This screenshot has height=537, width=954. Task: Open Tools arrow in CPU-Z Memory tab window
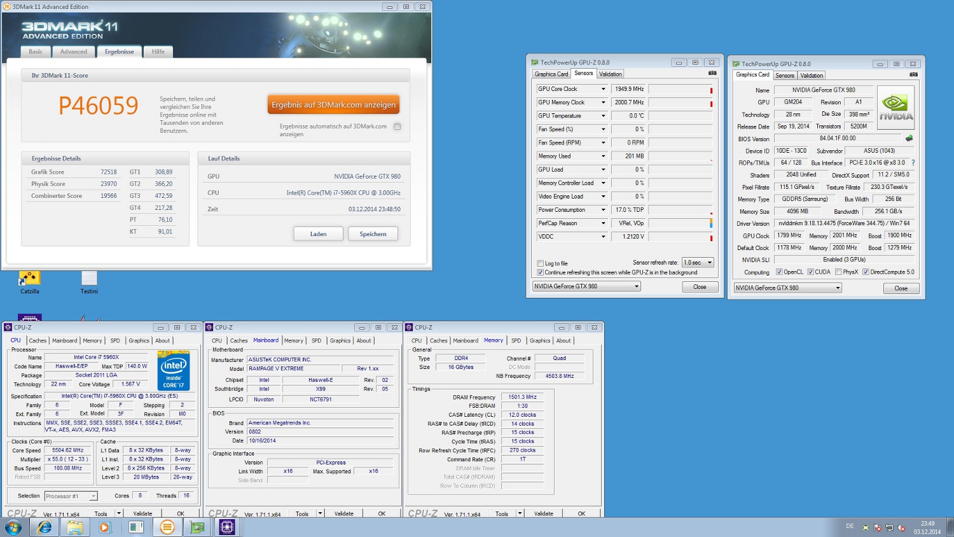(x=520, y=513)
